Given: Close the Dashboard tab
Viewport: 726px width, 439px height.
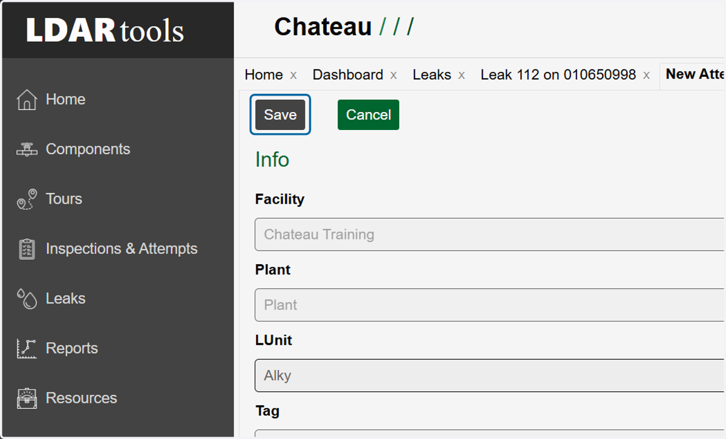Looking at the screenshot, I should tap(393, 76).
